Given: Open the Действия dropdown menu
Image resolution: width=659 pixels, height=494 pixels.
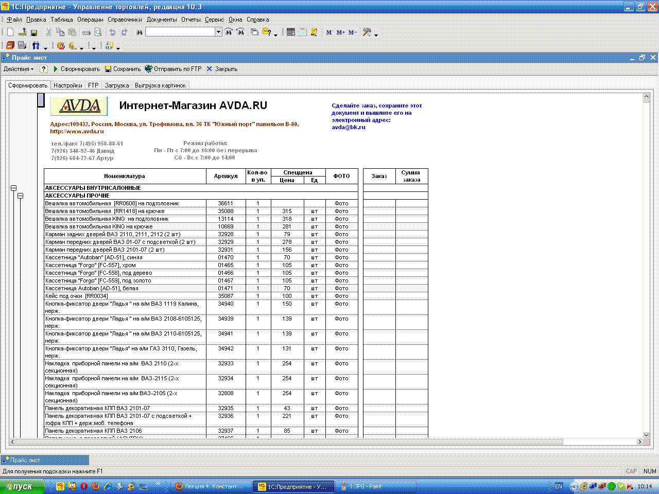Looking at the screenshot, I should tap(18, 69).
